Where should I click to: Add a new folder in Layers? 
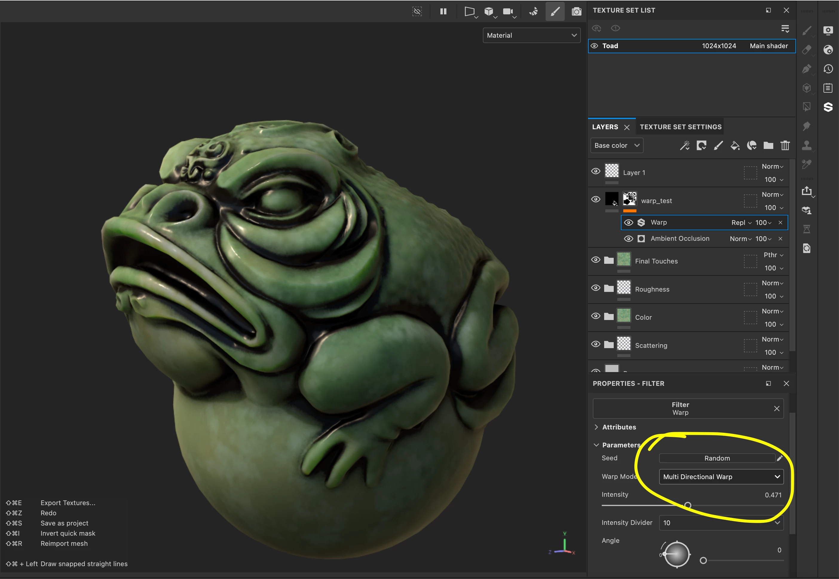click(768, 145)
